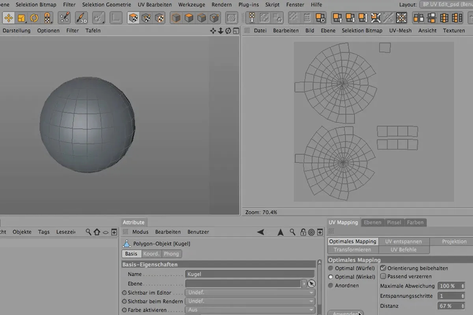Click the back arrow in Attribute panel
The width and height of the screenshot is (473, 315).
[261, 232]
